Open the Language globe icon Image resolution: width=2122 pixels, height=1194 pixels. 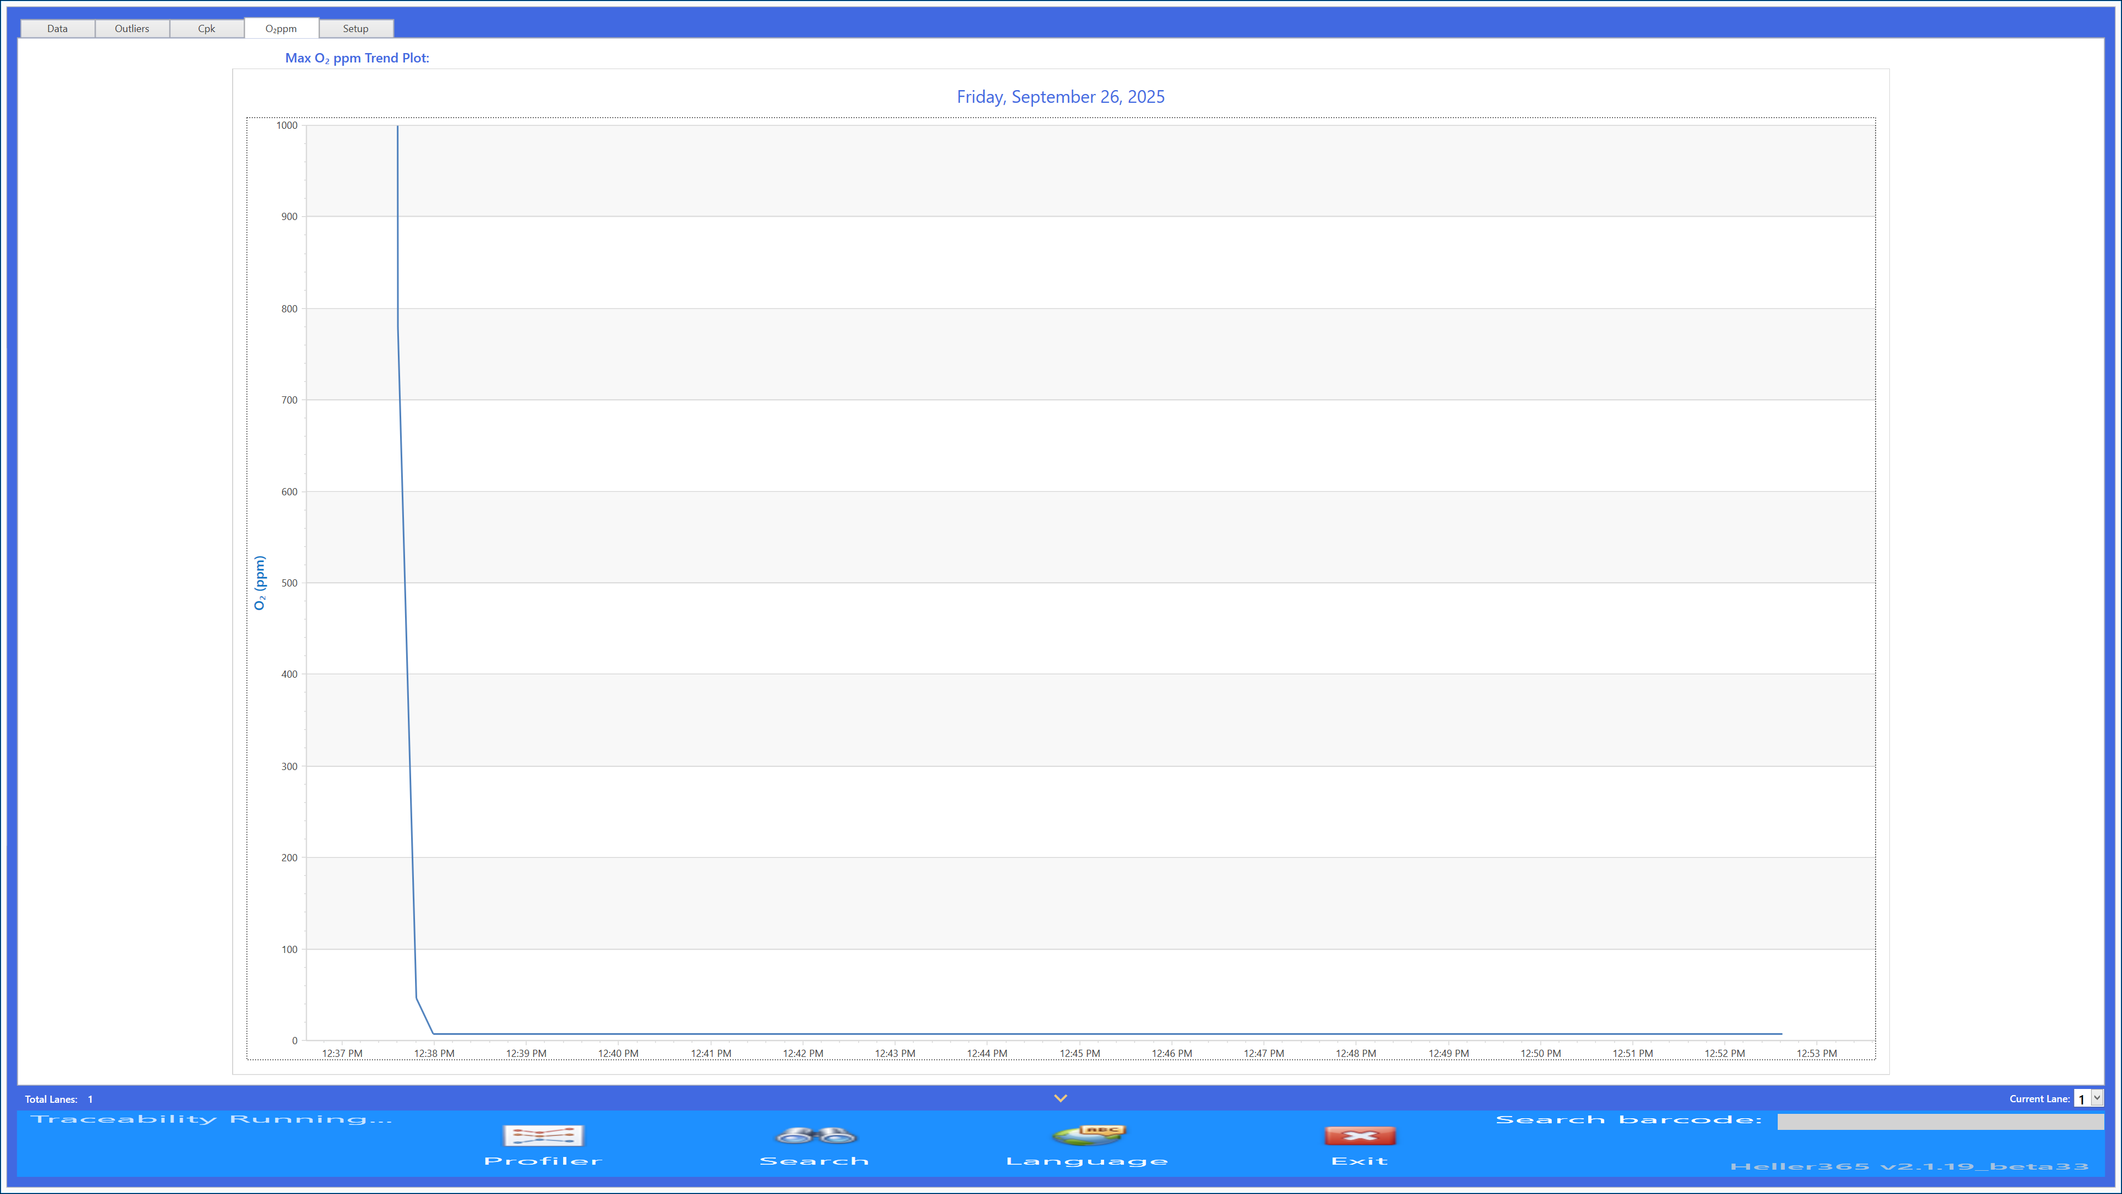(1088, 1135)
